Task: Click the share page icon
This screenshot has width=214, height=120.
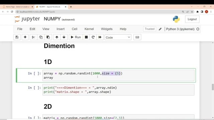Action: pos(187,12)
